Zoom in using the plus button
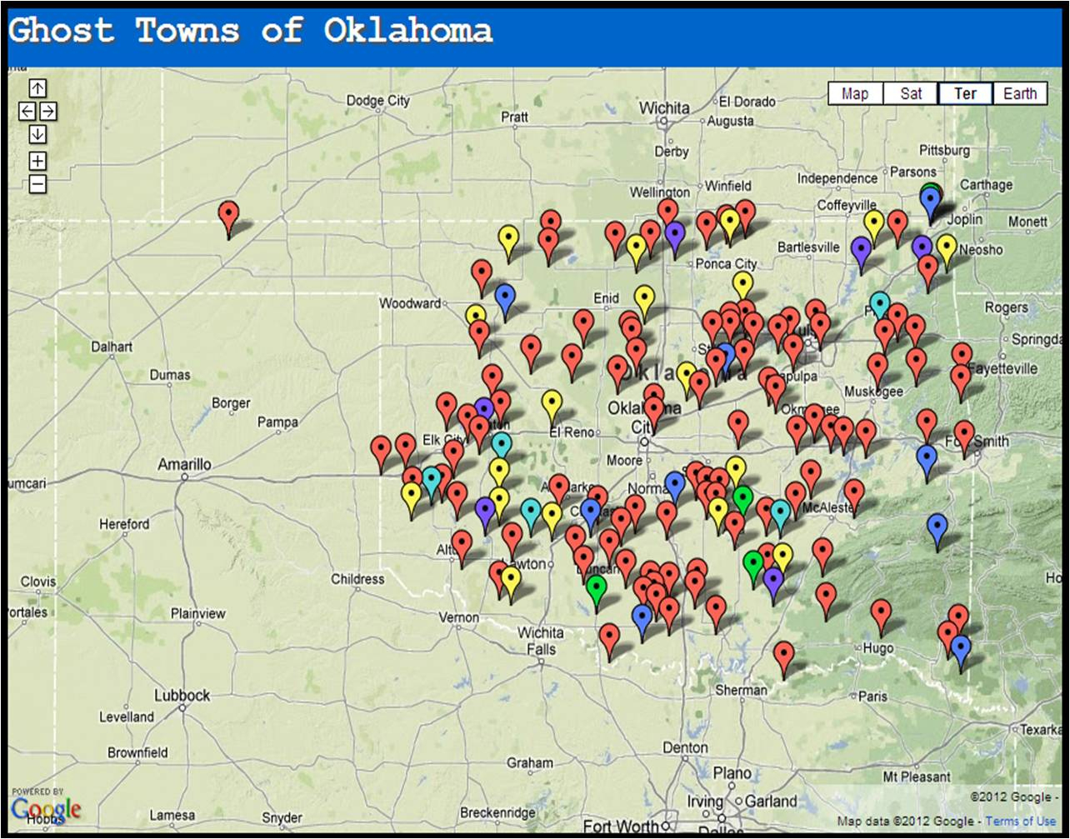This screenshot has width=1070, height=839. (x=37, y=161)
